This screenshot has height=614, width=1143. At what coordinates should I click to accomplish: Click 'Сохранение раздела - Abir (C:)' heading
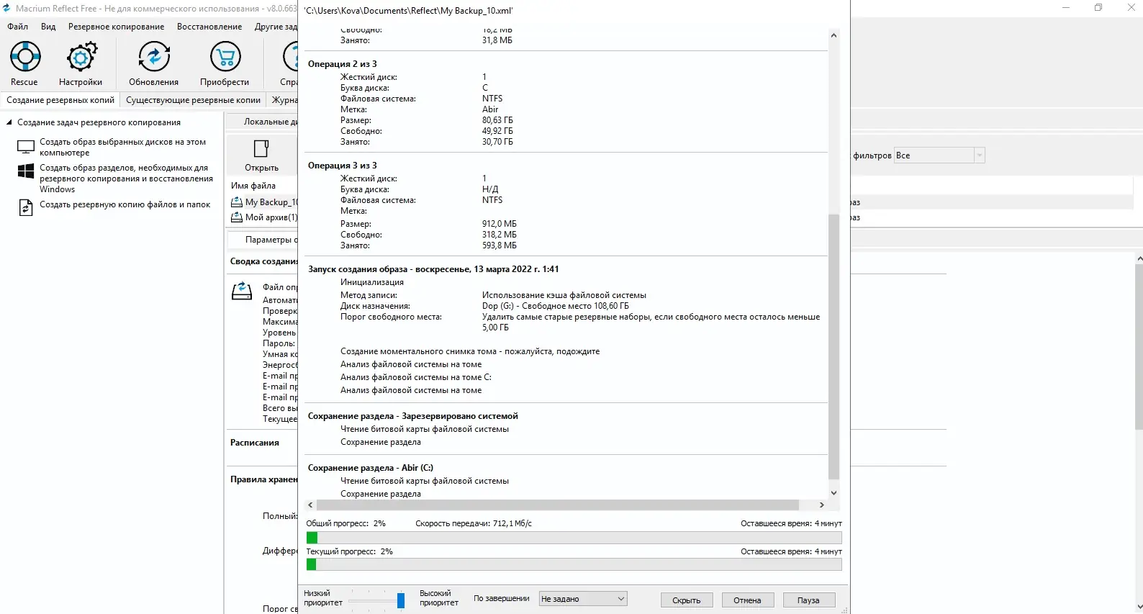coord(371,468)
